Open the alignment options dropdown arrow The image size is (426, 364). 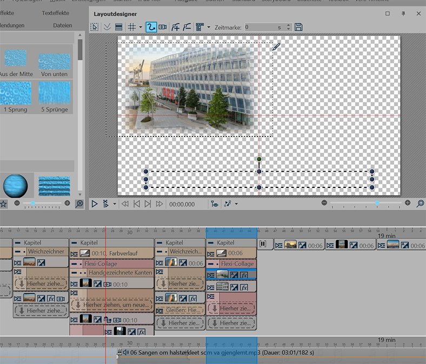coord(209,27)
